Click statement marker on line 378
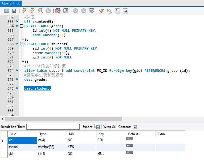 pos(17,88)
